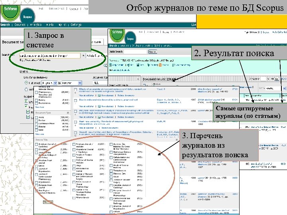Click the RSS Feed icon in results toolbar
The width and height of the screenshot is (287, 215).
click(x=160, y=65)
